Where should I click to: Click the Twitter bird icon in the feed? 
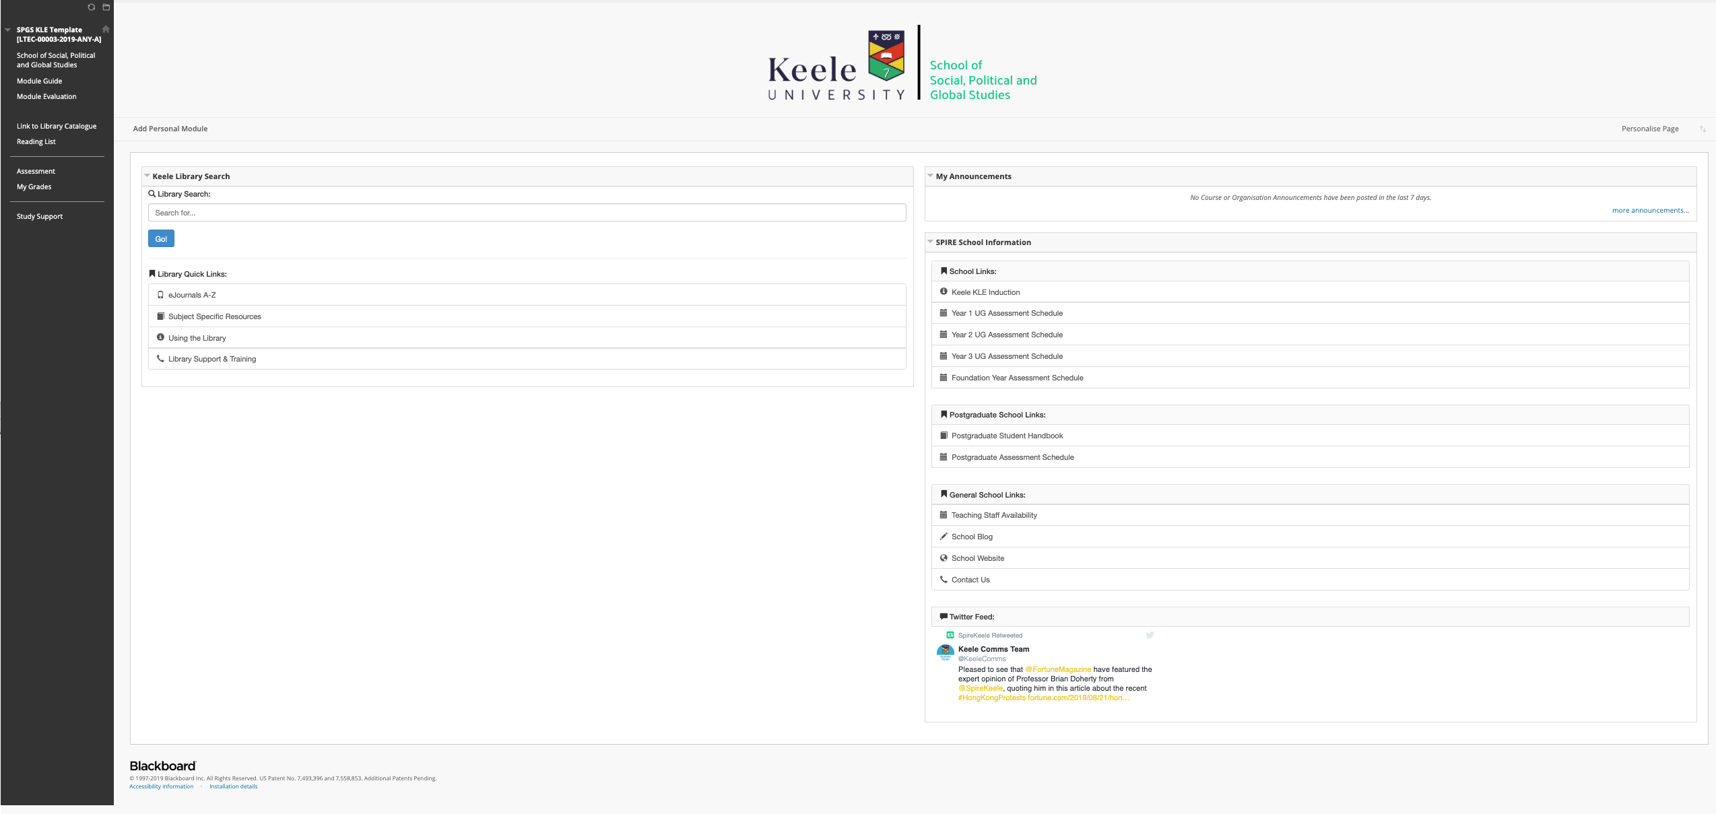(1150, 635)
